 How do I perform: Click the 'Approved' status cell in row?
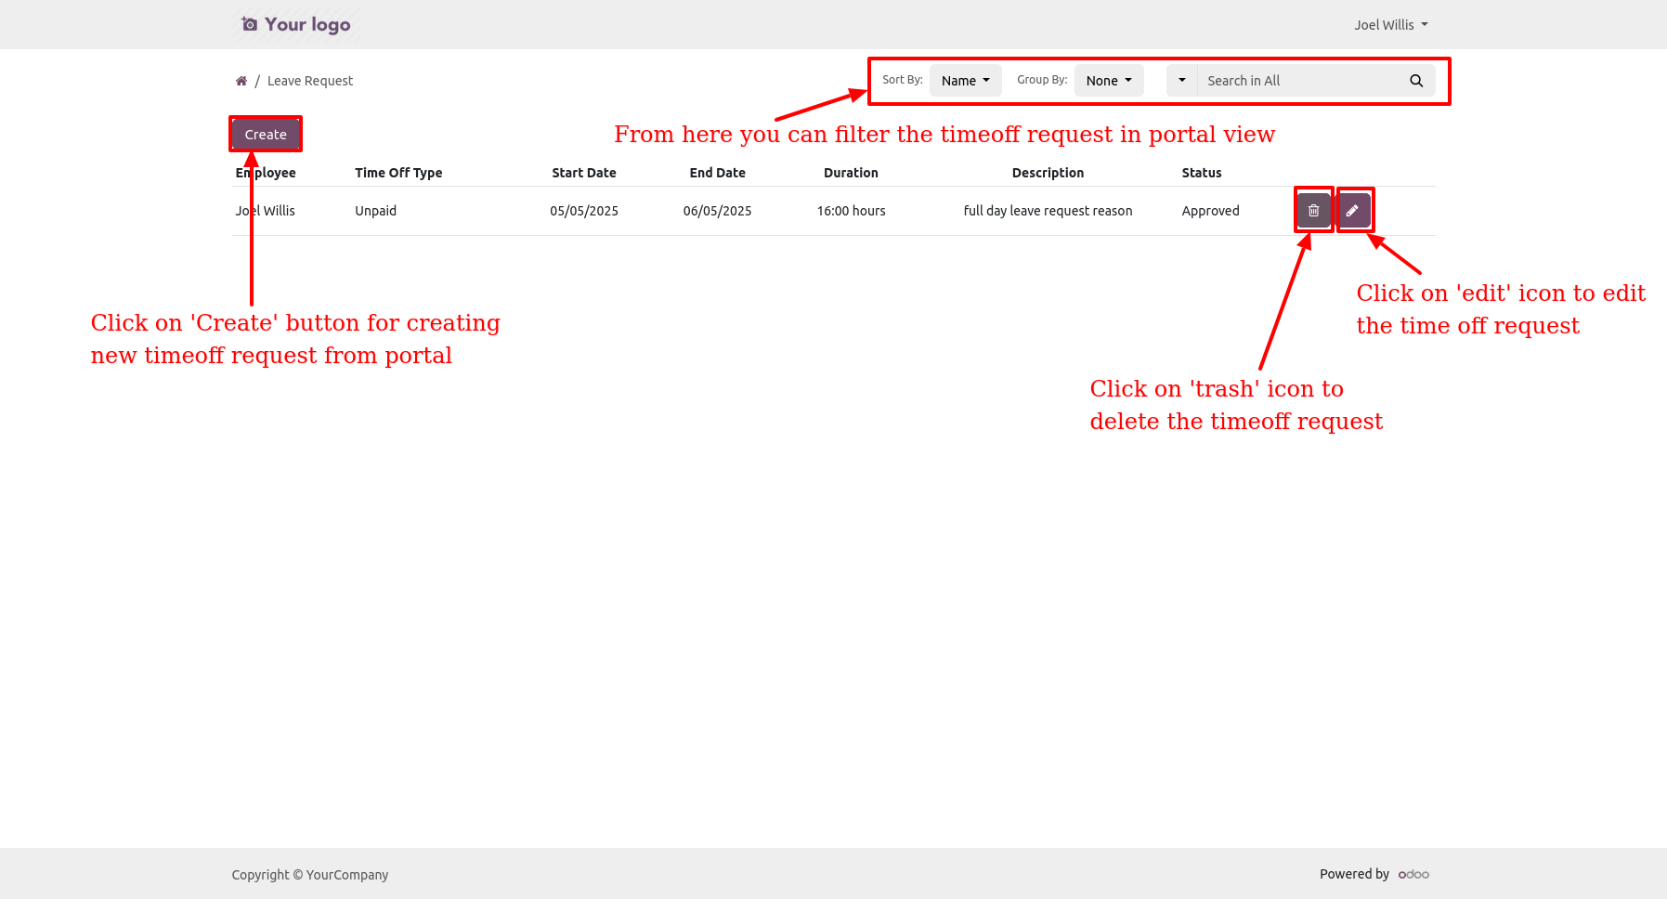pyautogui.click(x=1210, y=211)
